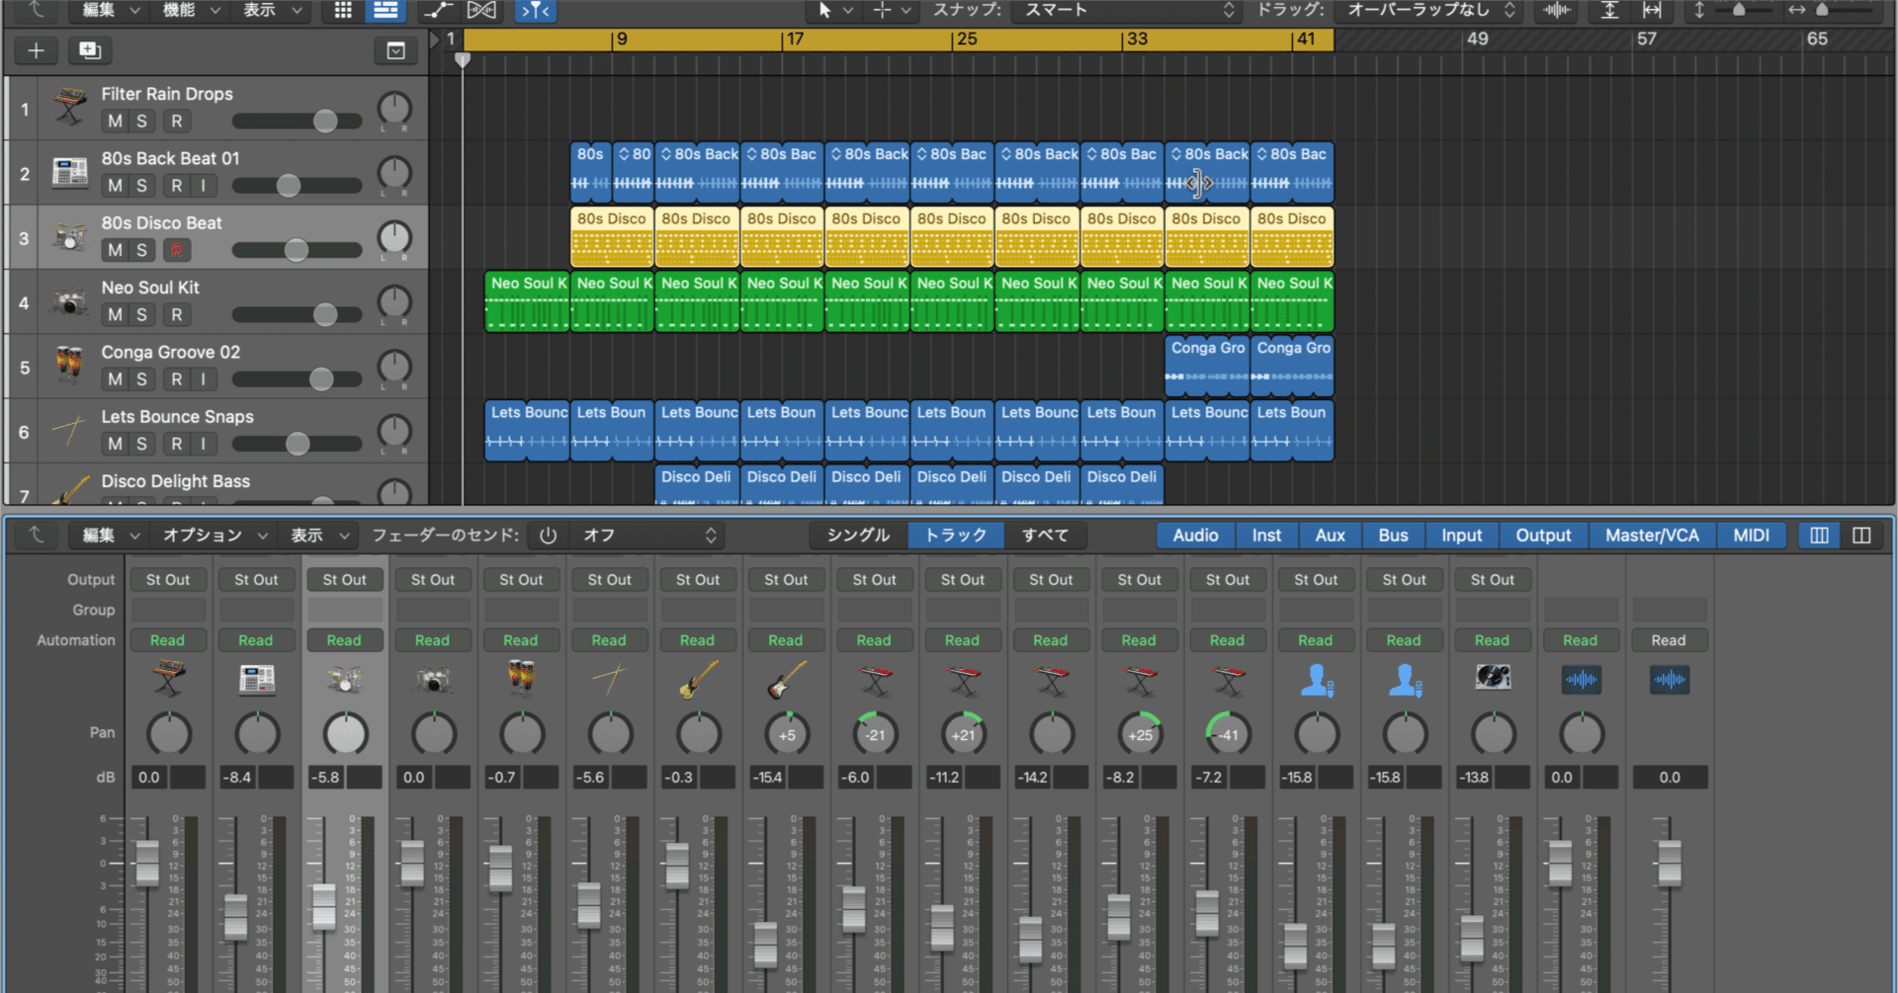Screen dimensions: 1898x993
Task: Open the snap mode dropdown showing スマート
Action: (x=1127, y=10)
